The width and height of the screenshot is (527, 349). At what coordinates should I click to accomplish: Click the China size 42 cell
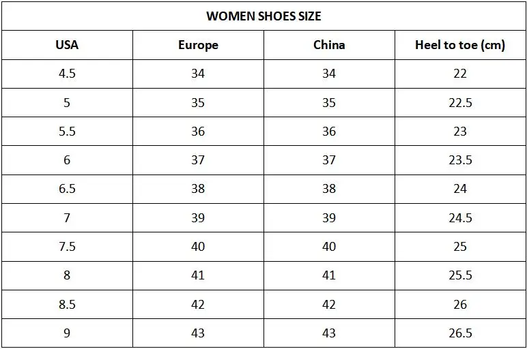[329, 305]
